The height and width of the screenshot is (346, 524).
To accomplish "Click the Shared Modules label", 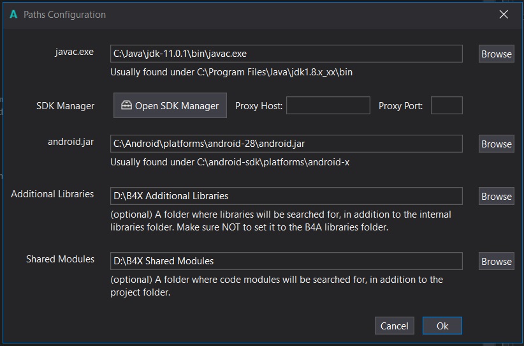I will tap(60, 259).
